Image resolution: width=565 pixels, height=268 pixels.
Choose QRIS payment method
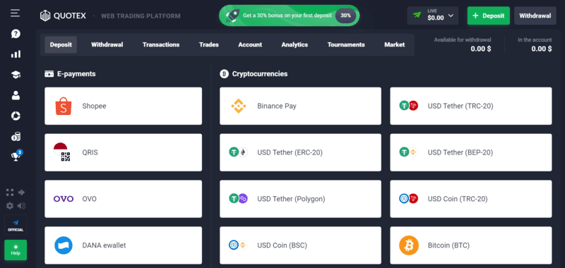123,152
